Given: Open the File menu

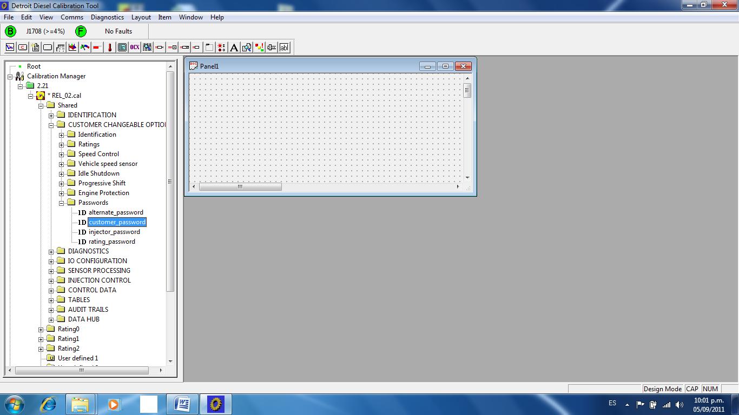Looking at the screenshot, I should 9,17.
